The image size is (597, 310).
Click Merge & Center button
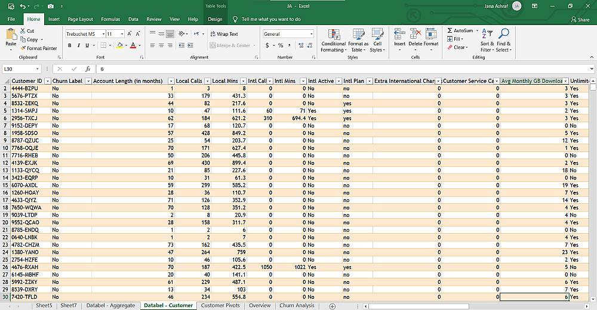click(230, 45)
